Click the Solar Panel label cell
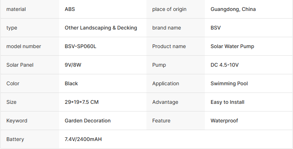The width and height of the screenshot is (293, 149). point(30,65)
